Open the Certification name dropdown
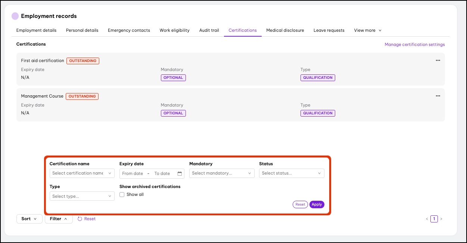 [x=82, y=173]
